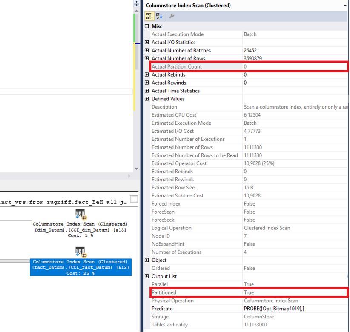
Task: Expand Actual Time Statistics
Action: tap(146, 91)
